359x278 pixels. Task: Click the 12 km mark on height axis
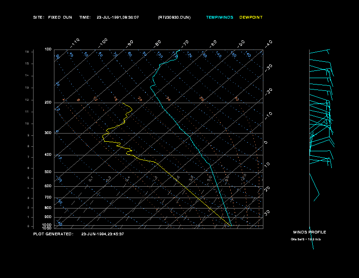[x=27, y=100]
